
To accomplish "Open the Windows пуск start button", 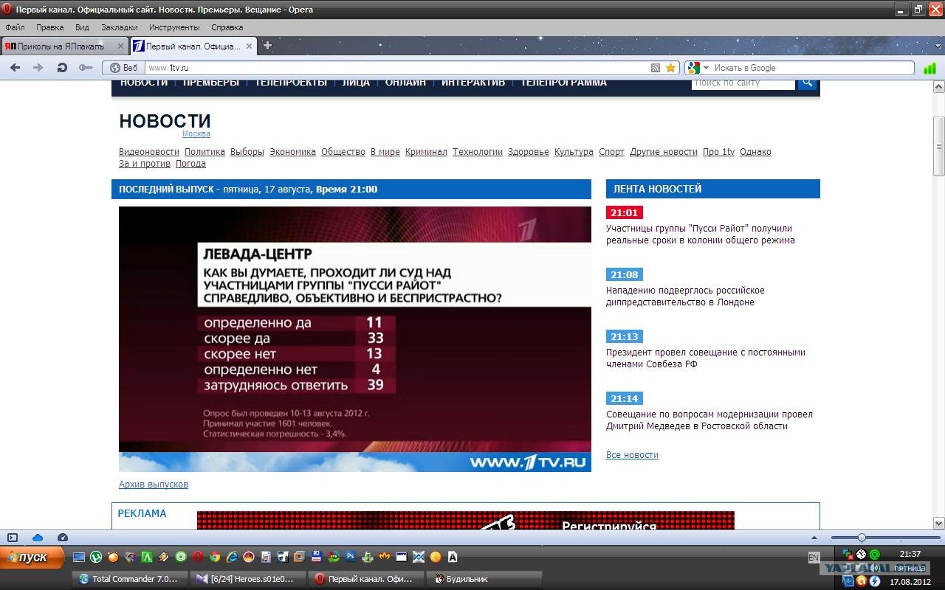I will coord(32,558).
